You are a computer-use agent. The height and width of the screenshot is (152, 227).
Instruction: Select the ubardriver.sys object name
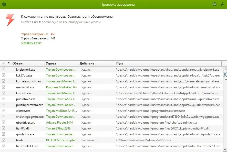pos(25,123)
